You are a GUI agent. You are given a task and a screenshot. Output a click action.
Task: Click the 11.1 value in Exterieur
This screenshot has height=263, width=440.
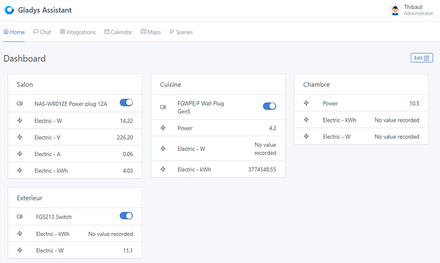pos(128,250)
